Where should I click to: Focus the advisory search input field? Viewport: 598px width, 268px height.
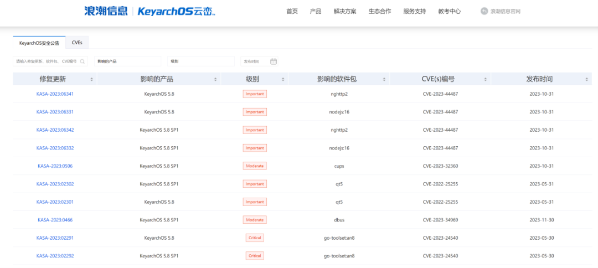(50, 61)
